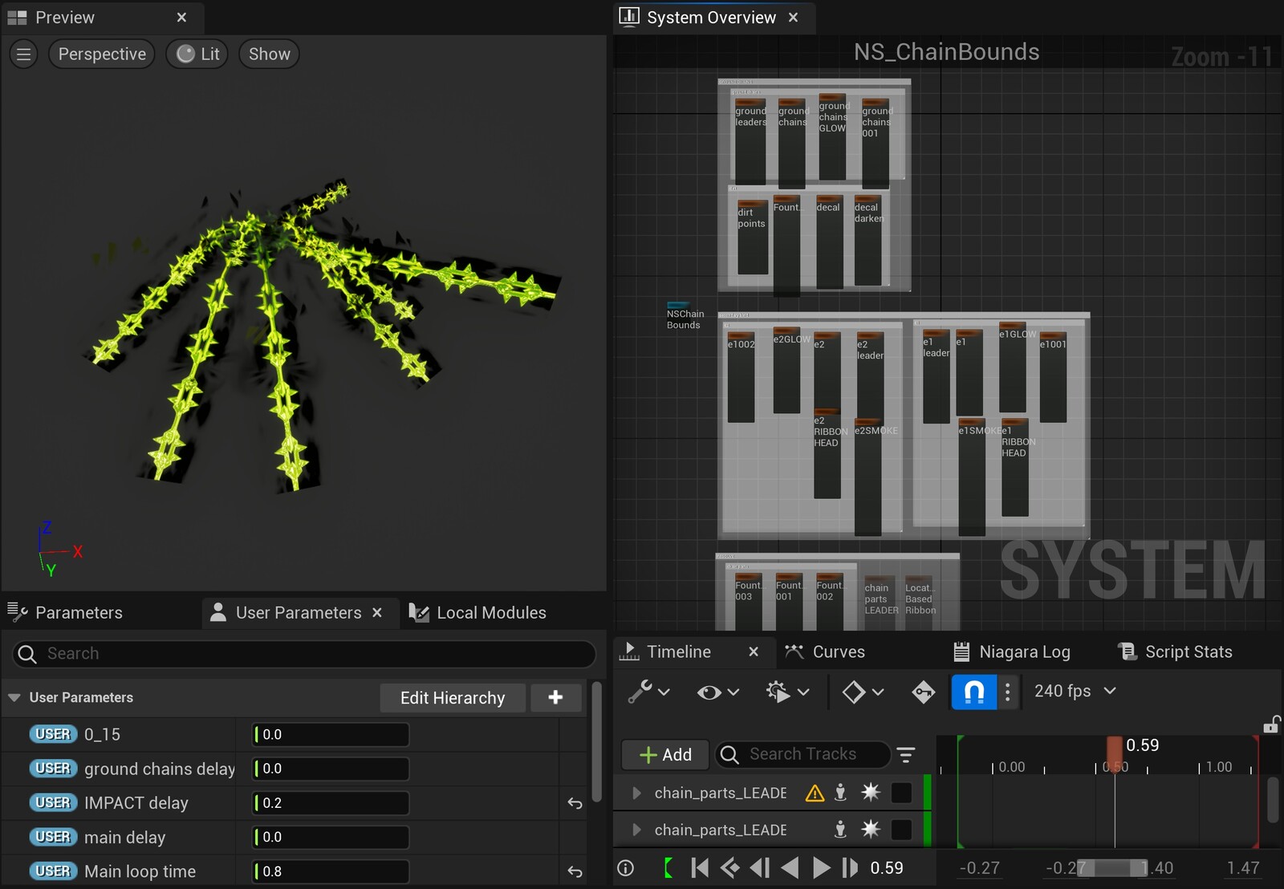Toggle the Lit view mode button
Viewport: 1284px width, 889px height.
pyautogui.click(x=197, y=54)
